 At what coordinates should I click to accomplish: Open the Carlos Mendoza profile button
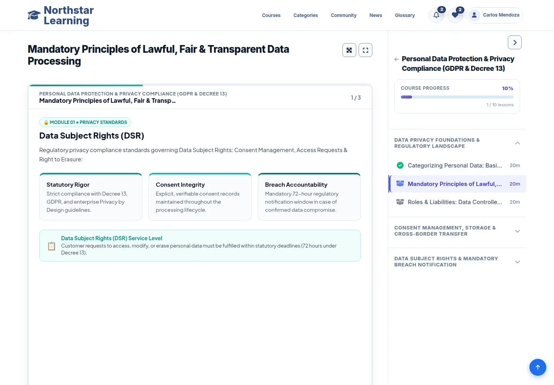click(x=495, y=15)
